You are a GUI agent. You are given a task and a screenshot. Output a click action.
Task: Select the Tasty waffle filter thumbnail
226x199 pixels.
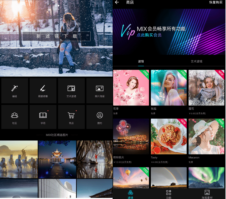(x=168, y=136)
